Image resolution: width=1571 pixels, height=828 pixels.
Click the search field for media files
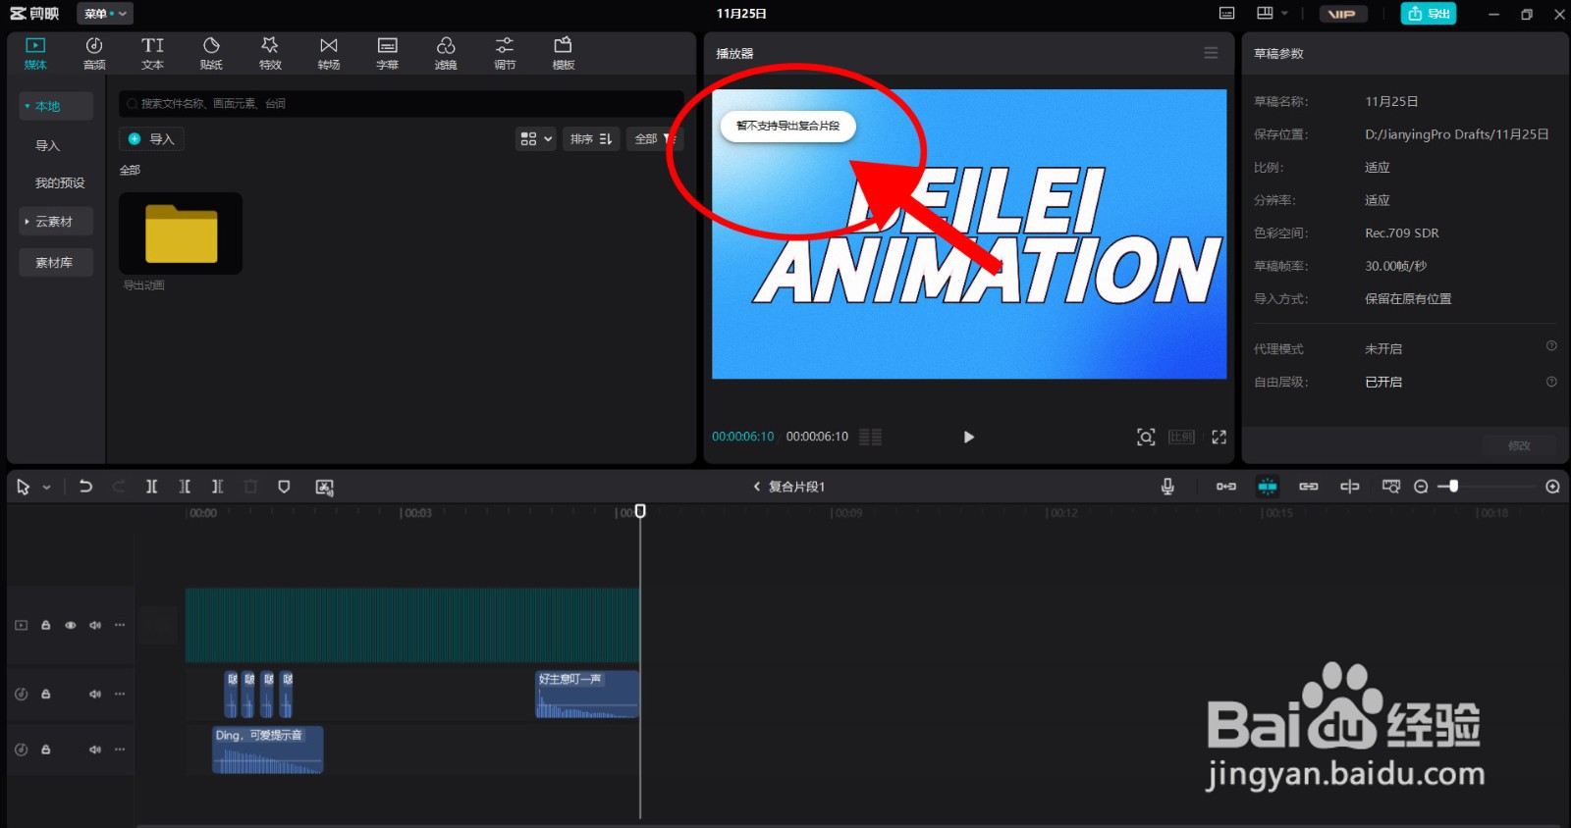(401, 104)
